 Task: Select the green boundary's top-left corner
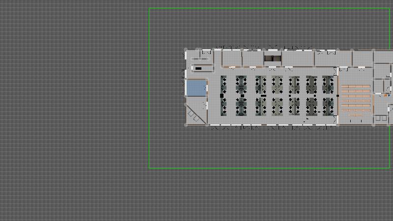click(x=149, y=8)
